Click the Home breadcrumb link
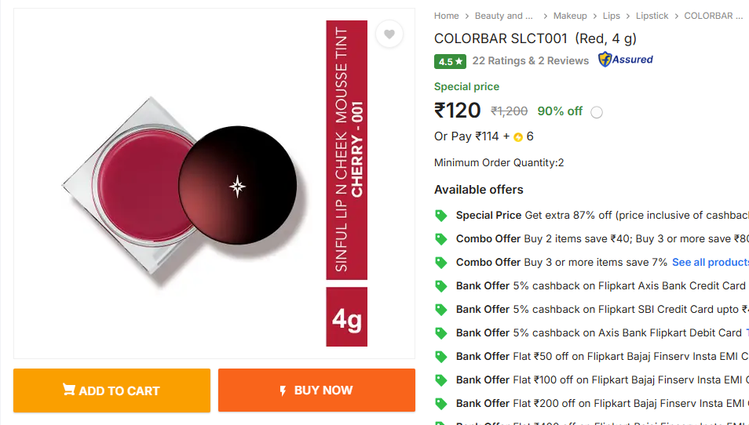749x425 pixels. click(446, 16)
